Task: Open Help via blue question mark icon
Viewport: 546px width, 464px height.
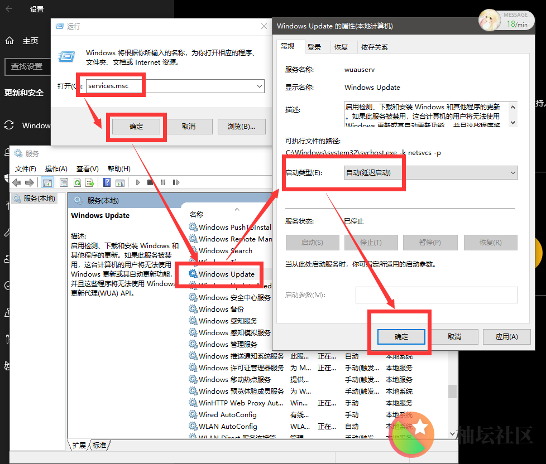Action: [x=107, y=182]
